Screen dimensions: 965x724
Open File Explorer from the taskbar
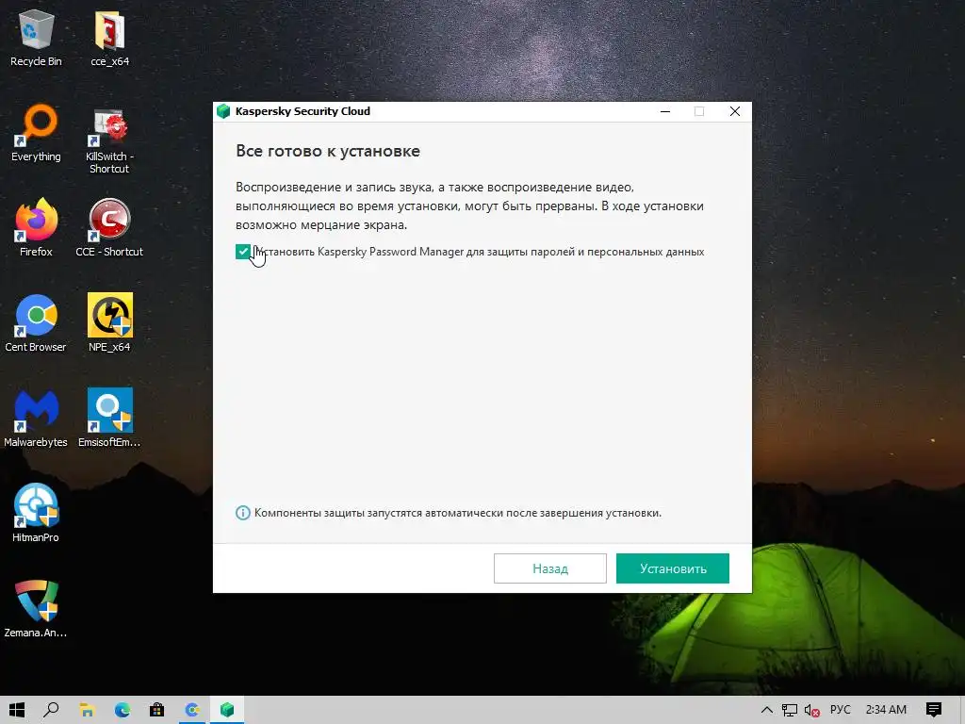pos(87,710)
